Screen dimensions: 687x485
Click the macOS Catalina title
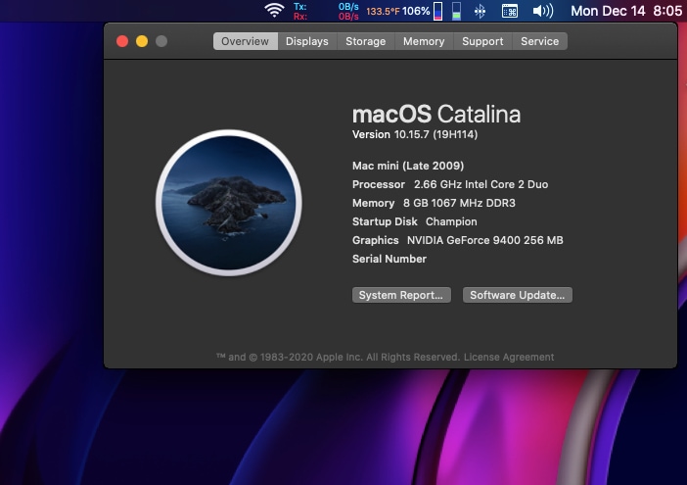[x=436, y=114]
